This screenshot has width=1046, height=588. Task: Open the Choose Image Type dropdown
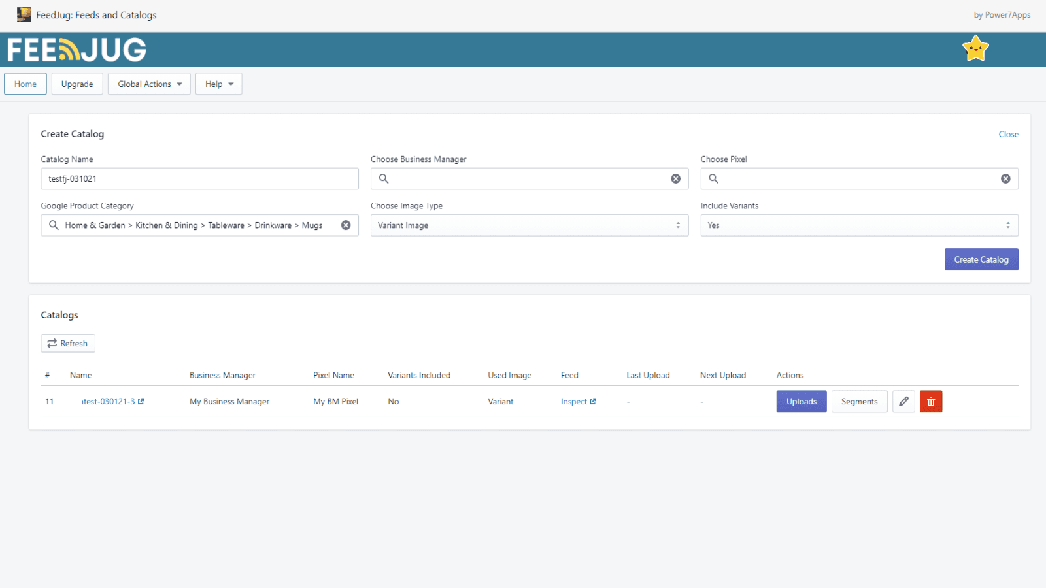tap(529, 225)
